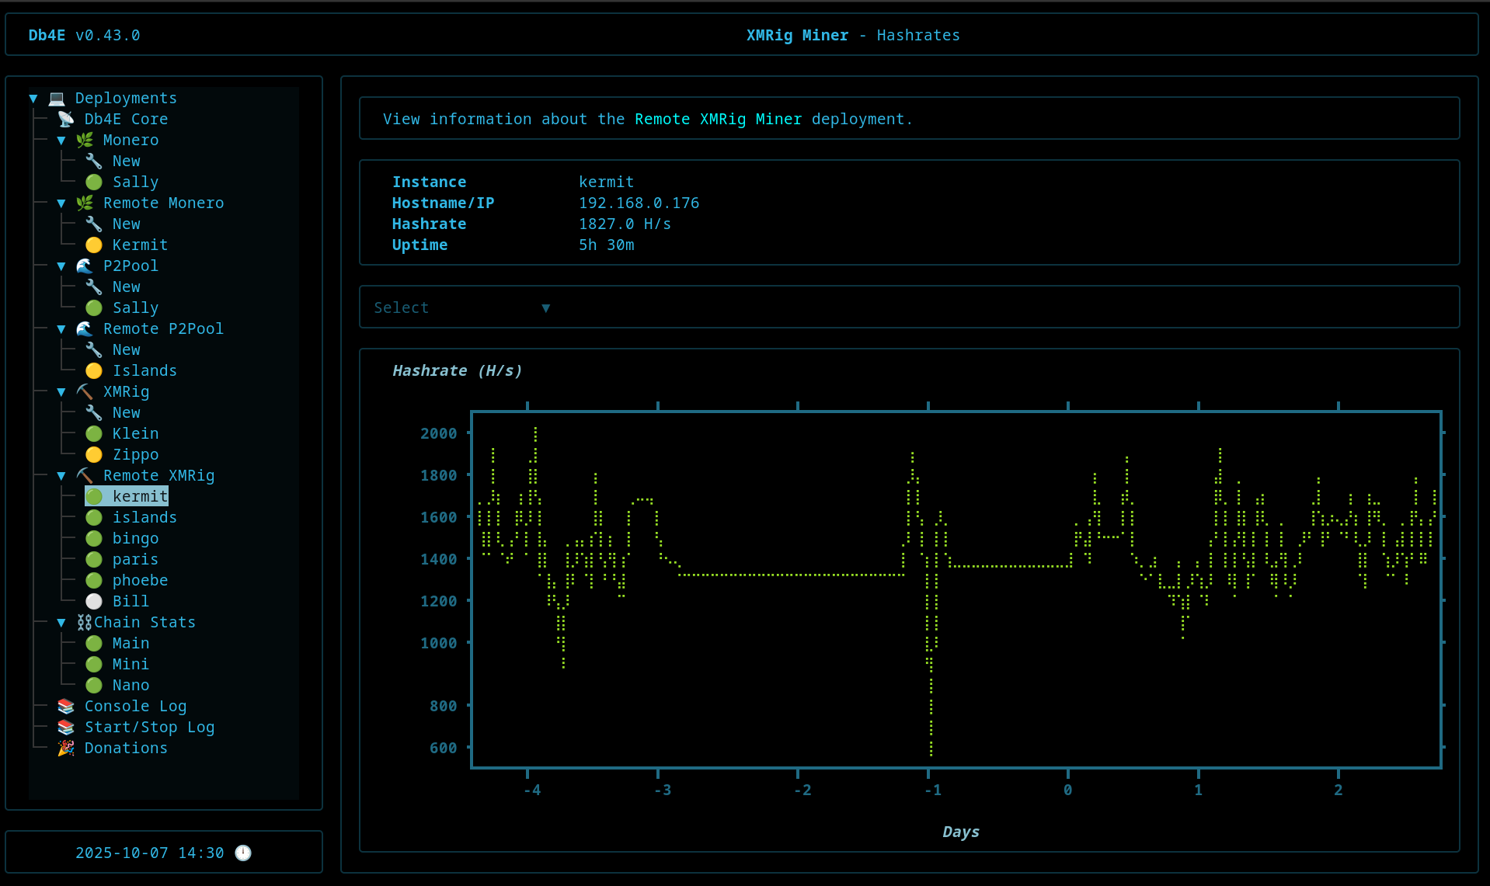Click the clock icon next to the date
This screenshot has height=886, width=1490.
pos(243,853)
